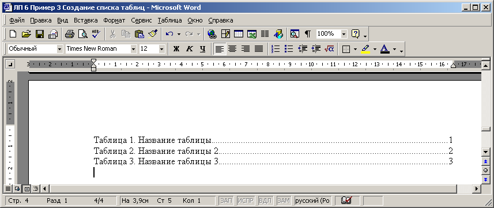Switch to Print Layout view
494x208 pixels.
coord(27,189)
